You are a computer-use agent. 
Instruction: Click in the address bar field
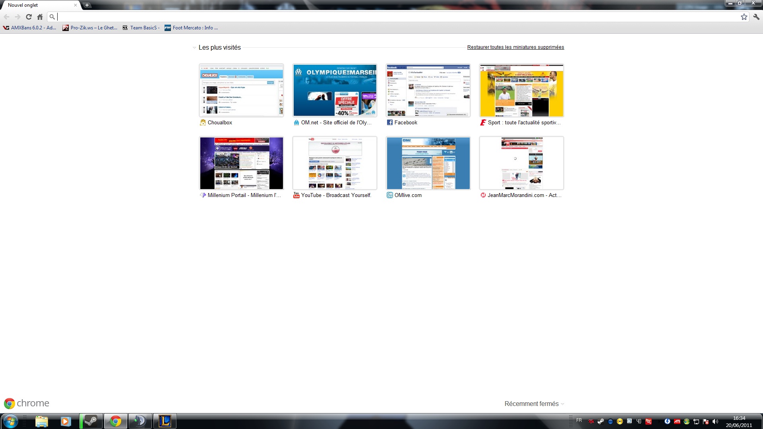397,17
